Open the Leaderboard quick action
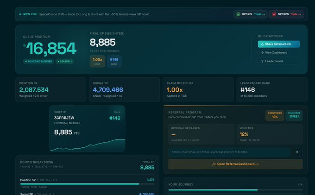315x195 pixels. pyautogui.click(x=279, y=61)
